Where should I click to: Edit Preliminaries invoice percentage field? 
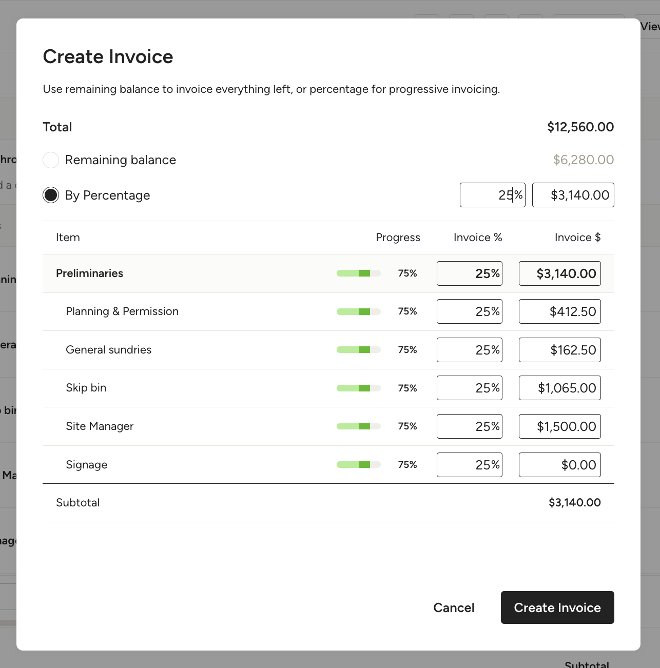(x=469, y=273)
